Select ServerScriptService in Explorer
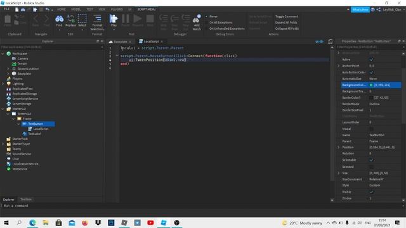This screenshot has width=406, height=228. click(25, 99)
